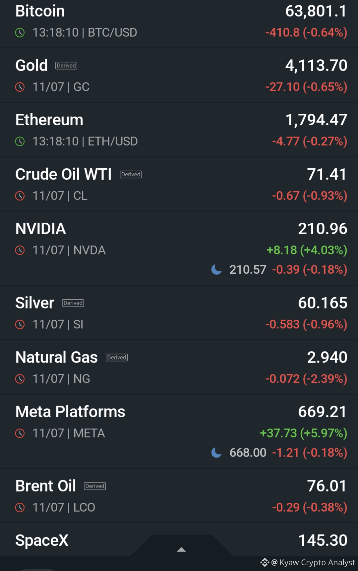Open the Ethereum quote details
This screenshot has width=358, height=571.
179,130
